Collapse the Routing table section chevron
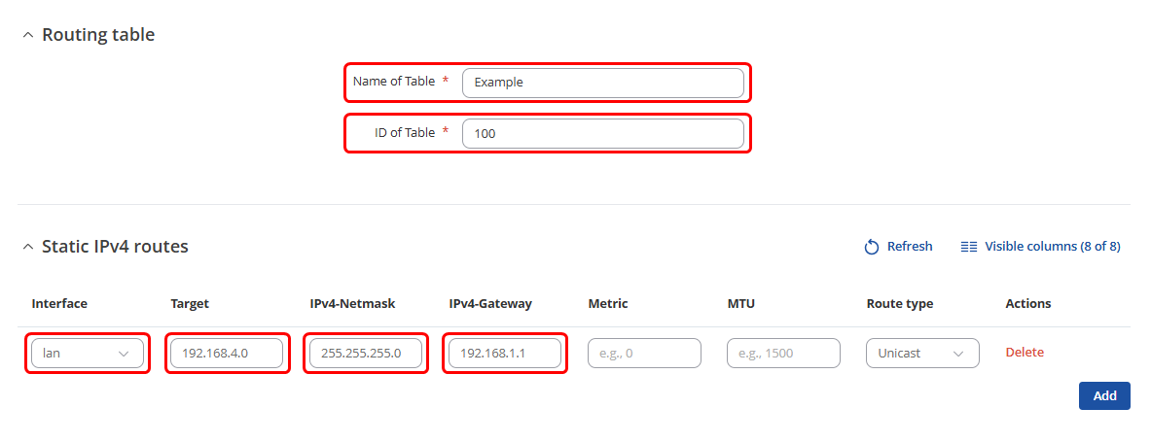This screenshot has height=442, width=1151. pyautogui.click(x=27, y=35)
